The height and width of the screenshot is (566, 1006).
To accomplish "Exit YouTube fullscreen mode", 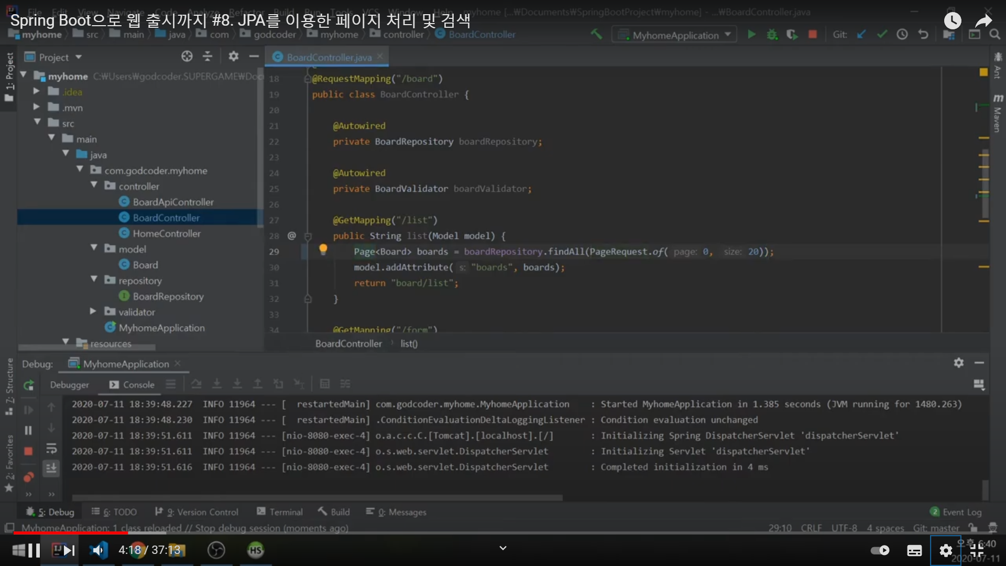I will 977,550.
